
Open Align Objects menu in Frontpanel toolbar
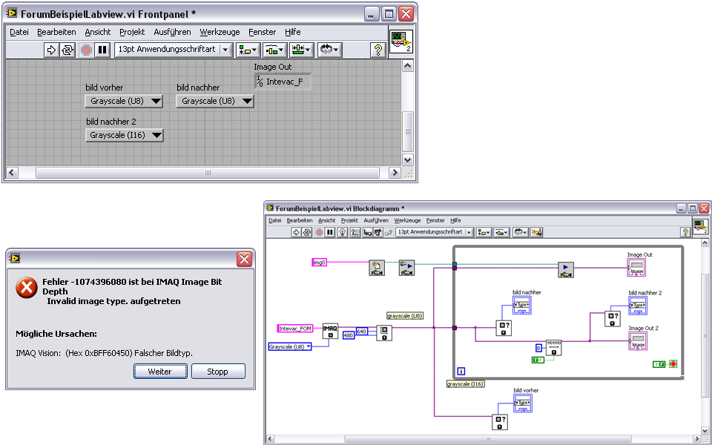point(248,50)
